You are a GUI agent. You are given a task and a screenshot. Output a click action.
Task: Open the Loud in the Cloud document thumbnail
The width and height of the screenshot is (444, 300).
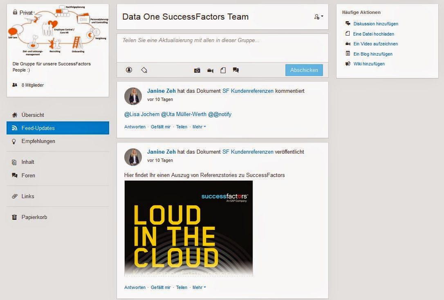click(x=188, y=228)
